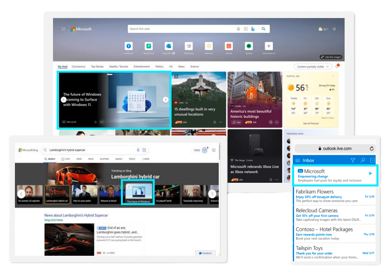Open the Contoso – Hotel Packages email
The image size is (387, 273).
[x=334, y=233]
